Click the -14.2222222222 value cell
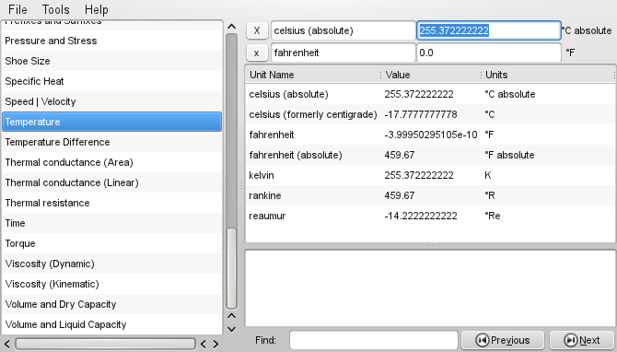Viewport: 617px width, 352px height. [x=421, y=216]
